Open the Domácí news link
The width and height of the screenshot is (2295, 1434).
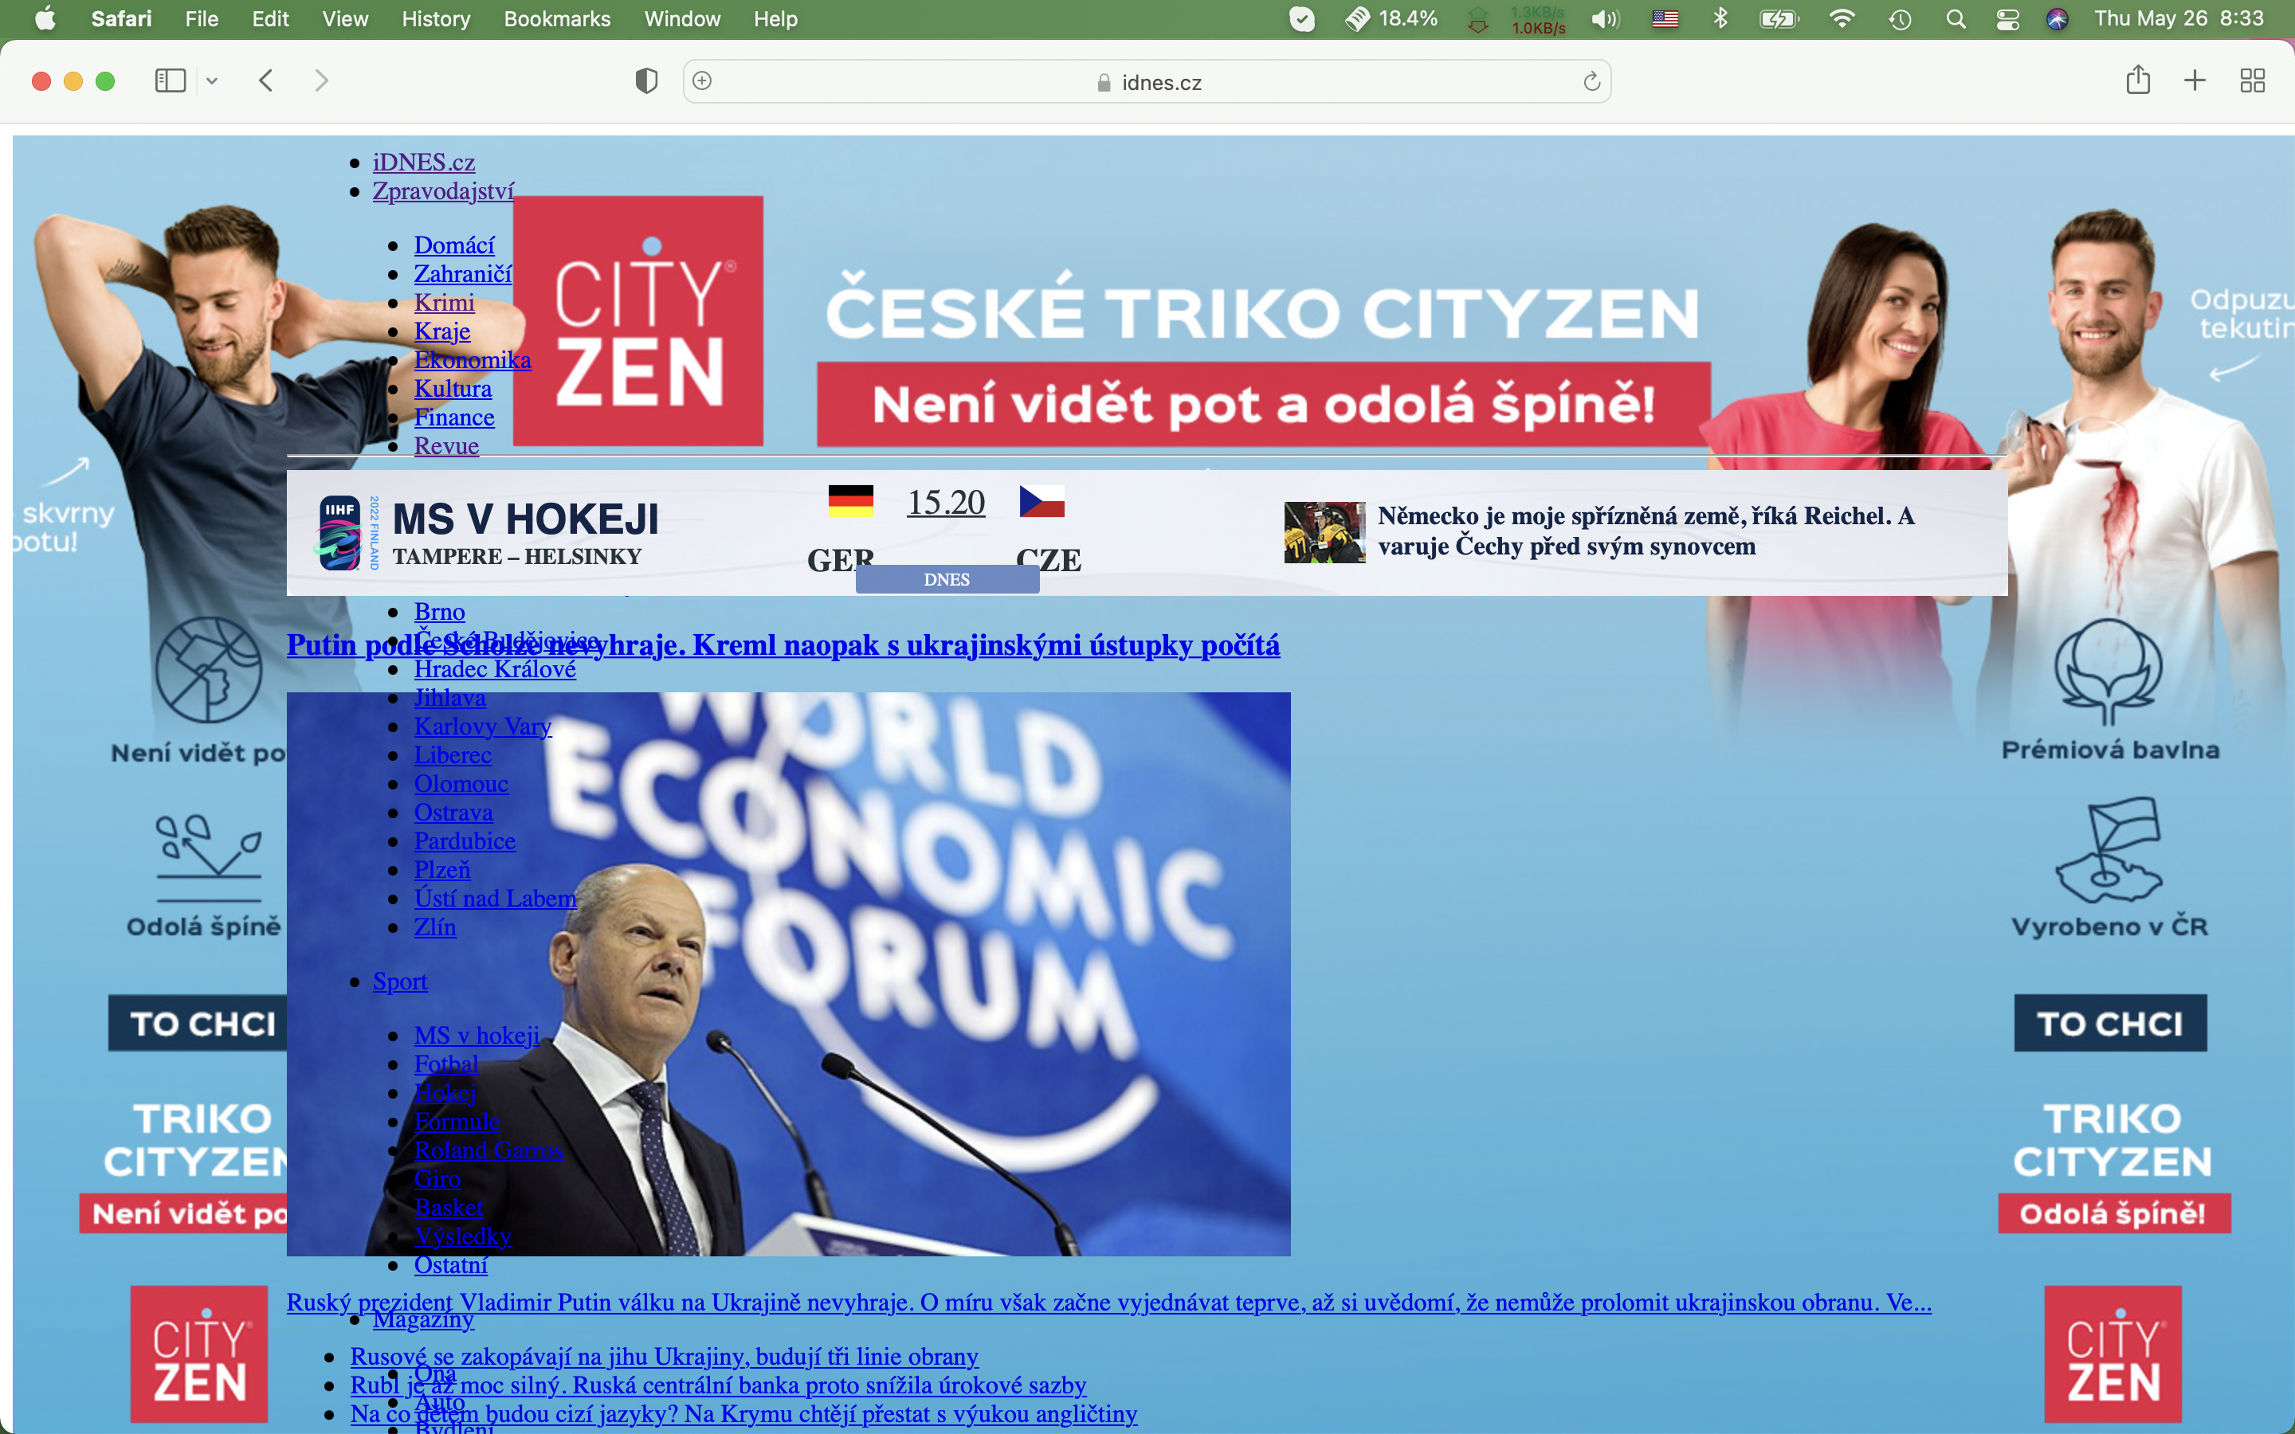(454, 245)
